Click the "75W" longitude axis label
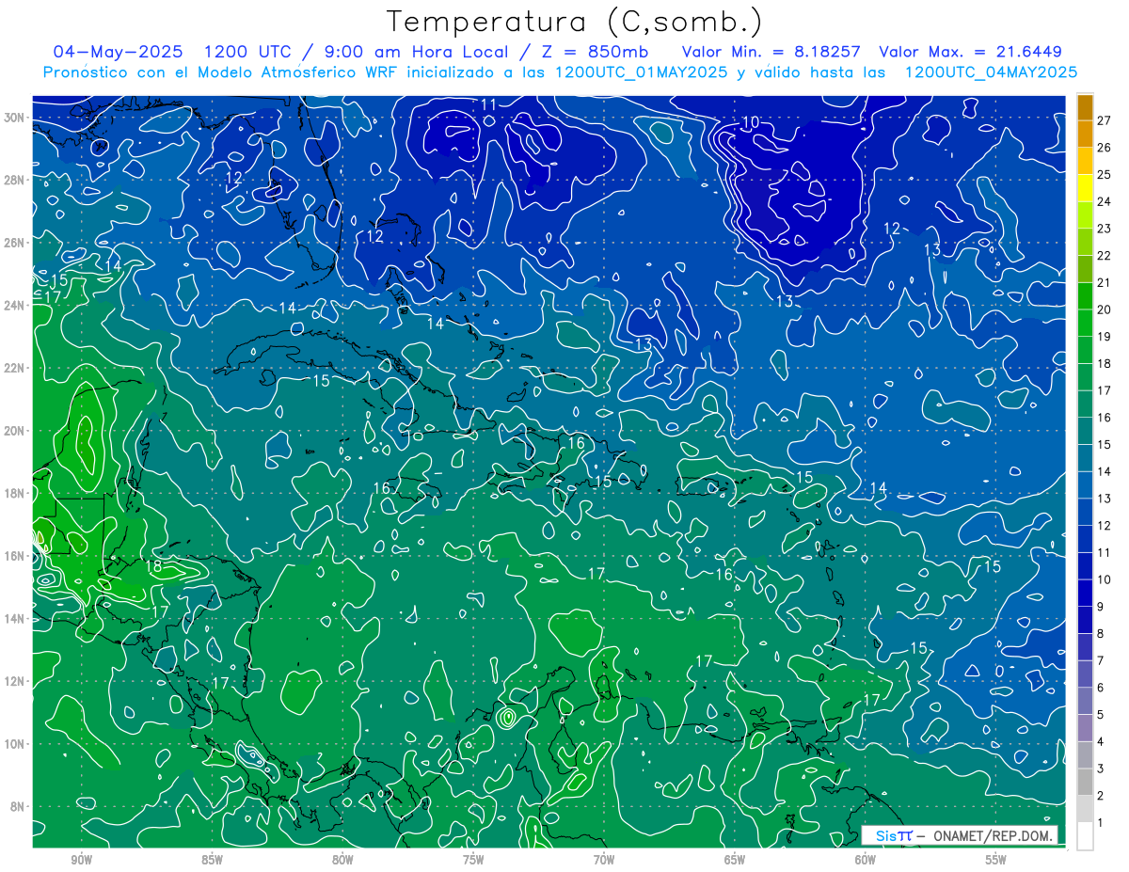The width and height of the screenshot is (1129, 872). (473, 860)
